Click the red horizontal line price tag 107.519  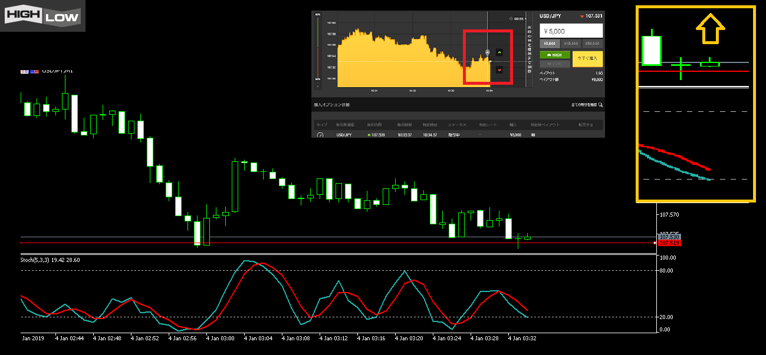pos(669,243)
